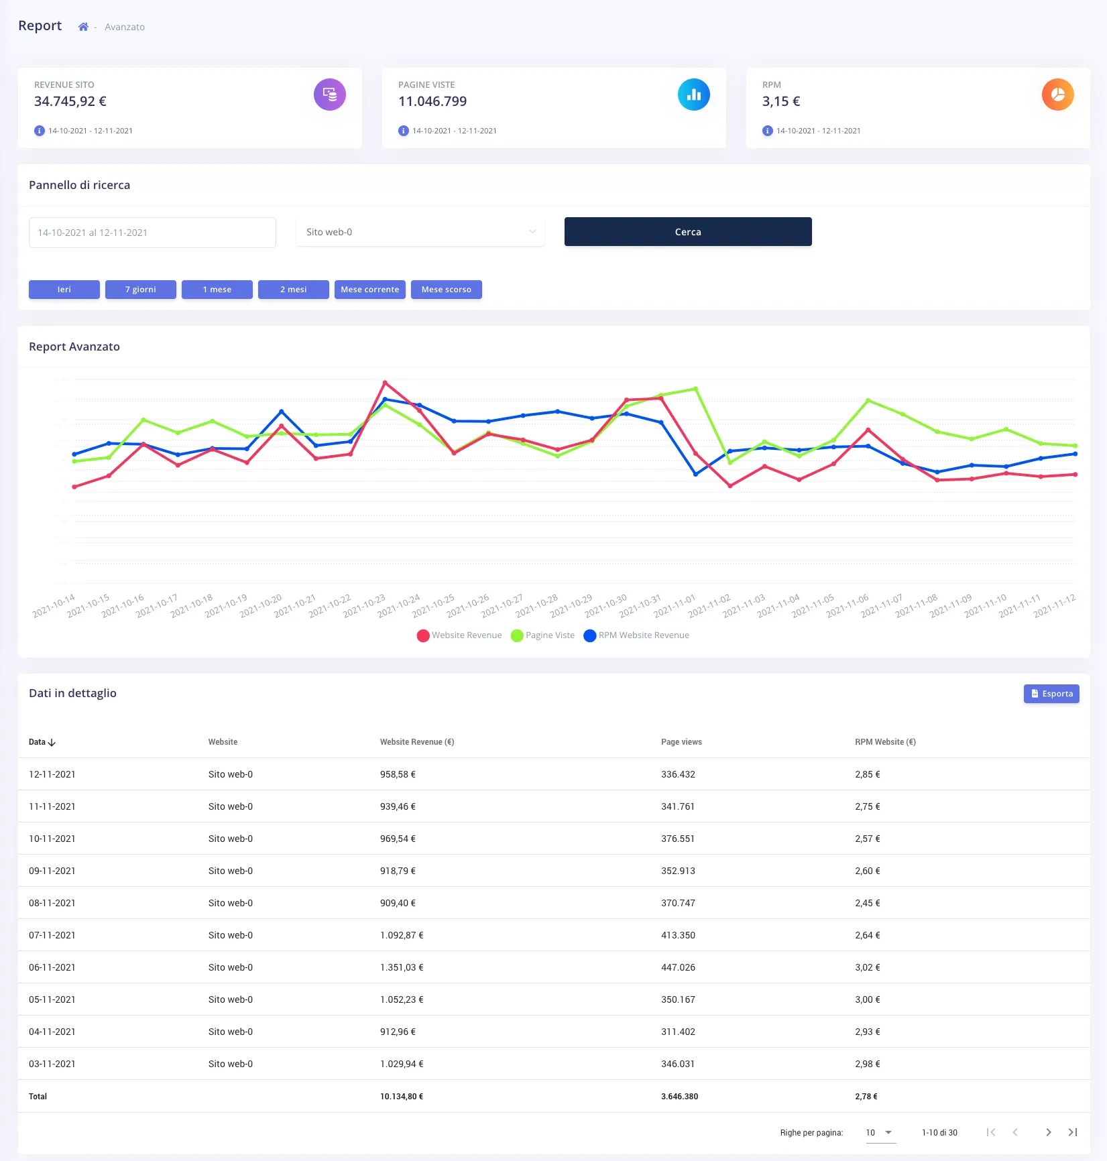The image size is (1107, 1161).
Task: Click the date range input field
Action: [152, 233]
